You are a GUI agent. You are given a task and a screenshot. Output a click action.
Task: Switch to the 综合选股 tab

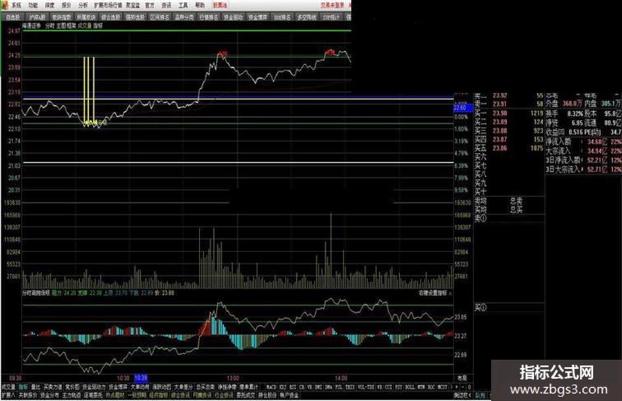pyautogui.click(x=111, y=17)
